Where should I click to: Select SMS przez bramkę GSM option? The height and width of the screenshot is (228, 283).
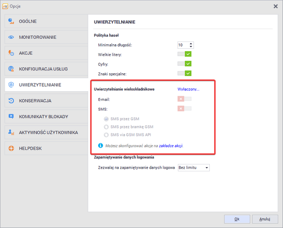(x=107, y=127)
